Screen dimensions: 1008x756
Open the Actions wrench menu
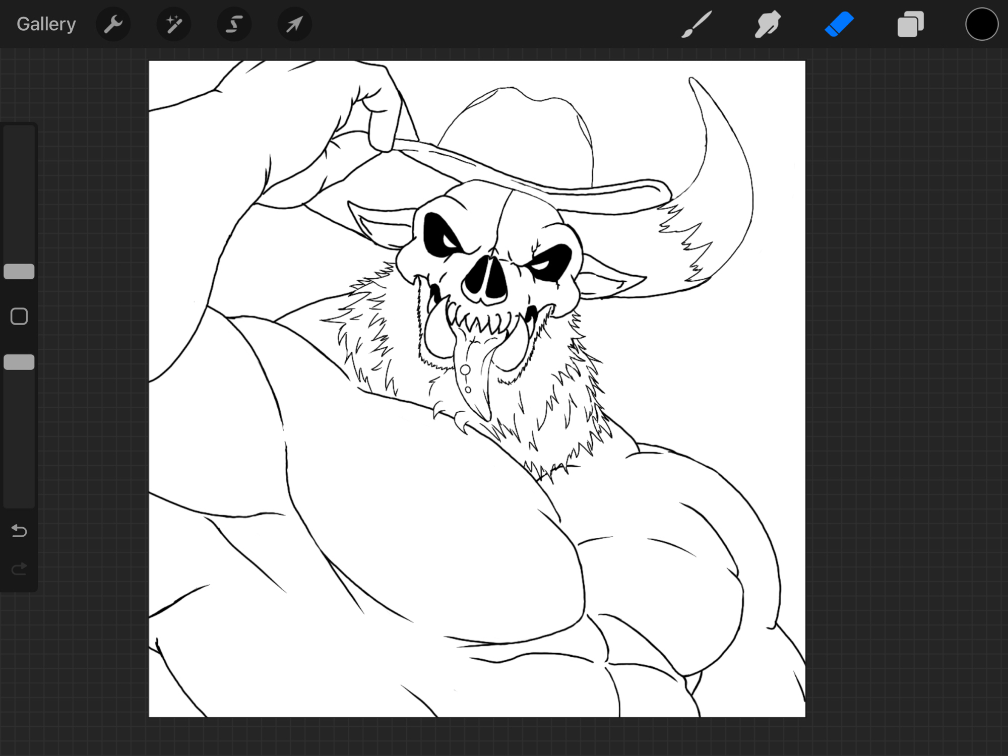pyautogui.click(x=113, y=24)
